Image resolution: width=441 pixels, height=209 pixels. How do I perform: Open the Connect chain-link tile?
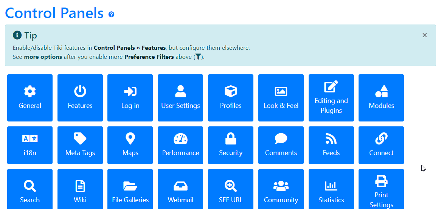(x=381, y=145)
